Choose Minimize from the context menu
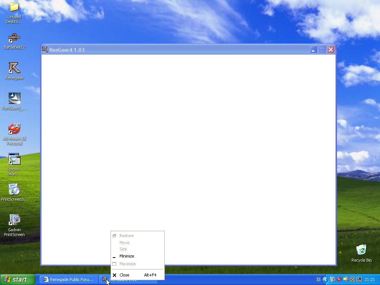 pyautogui.click(x=127, y=256)
